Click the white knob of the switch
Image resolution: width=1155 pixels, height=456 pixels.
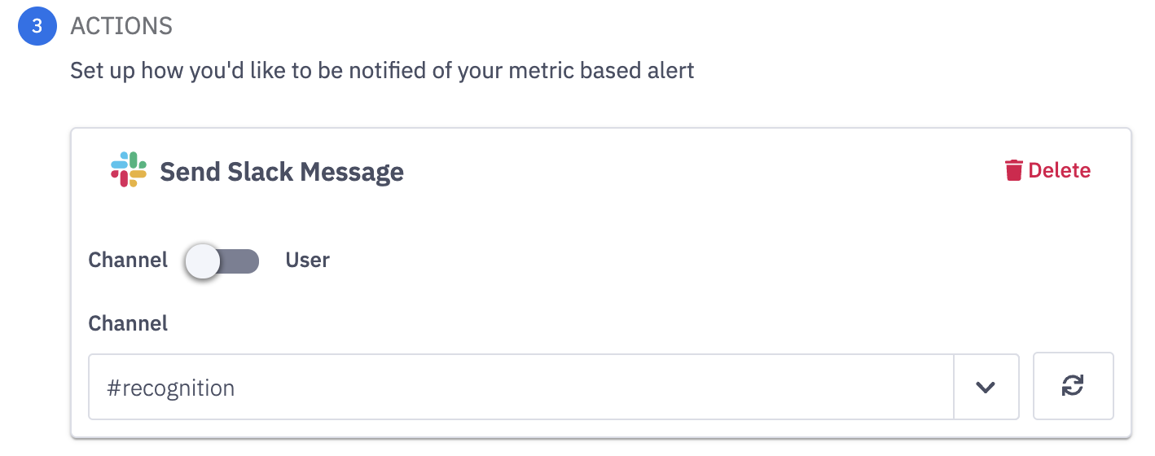[x=202, y=261]
